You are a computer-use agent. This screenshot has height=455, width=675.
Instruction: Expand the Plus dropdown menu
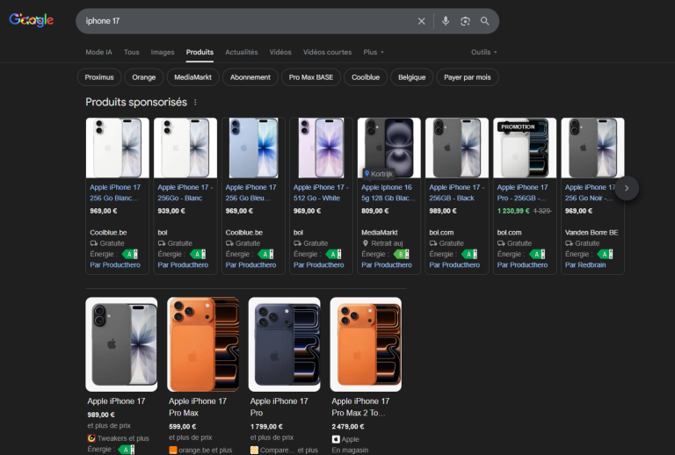pos(374,52)
